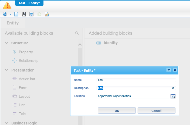Click the browse location icon next to Location field
This screenshot has width=190, height=125.
(x=173, y=96)
